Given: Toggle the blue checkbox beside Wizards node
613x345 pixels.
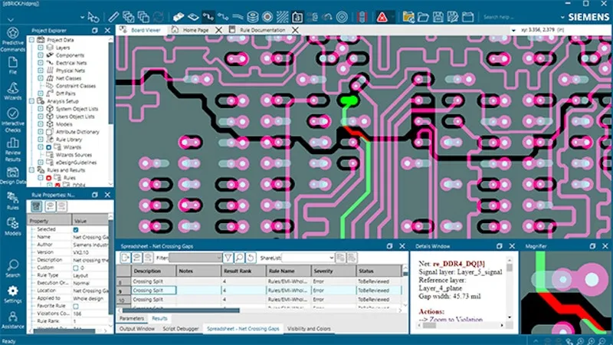Looking at the screenshot, I should 49,147.
